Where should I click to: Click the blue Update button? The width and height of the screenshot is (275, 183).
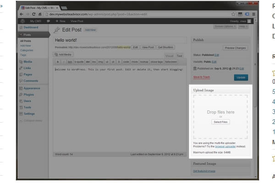pyautogui.click(x=241, y=77)
